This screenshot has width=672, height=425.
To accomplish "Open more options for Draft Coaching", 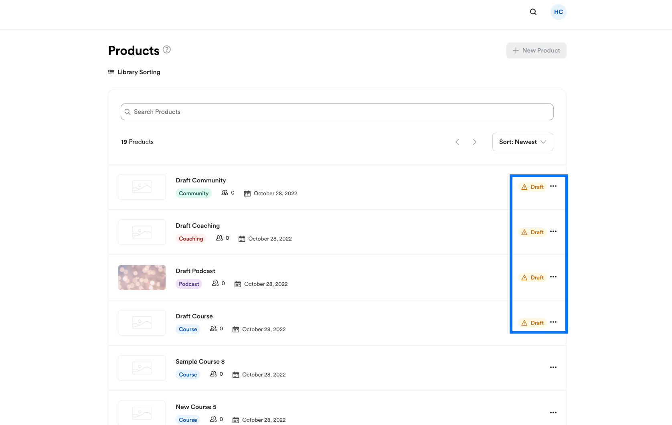I will (x=553, y=232).
